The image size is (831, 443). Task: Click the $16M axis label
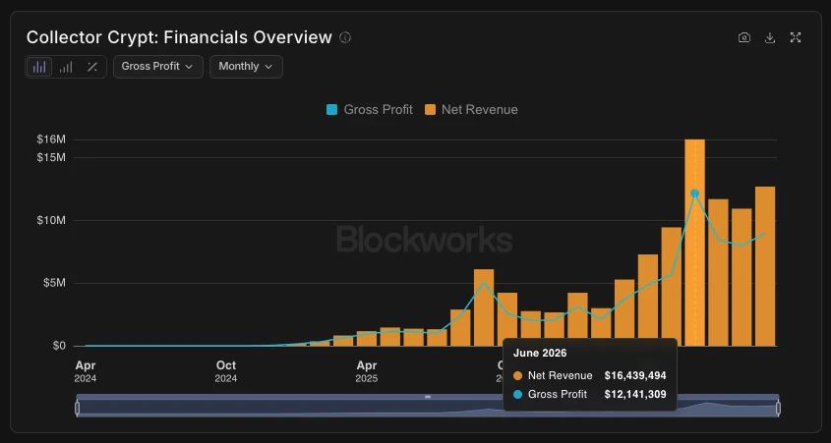(x=51, y=139)
